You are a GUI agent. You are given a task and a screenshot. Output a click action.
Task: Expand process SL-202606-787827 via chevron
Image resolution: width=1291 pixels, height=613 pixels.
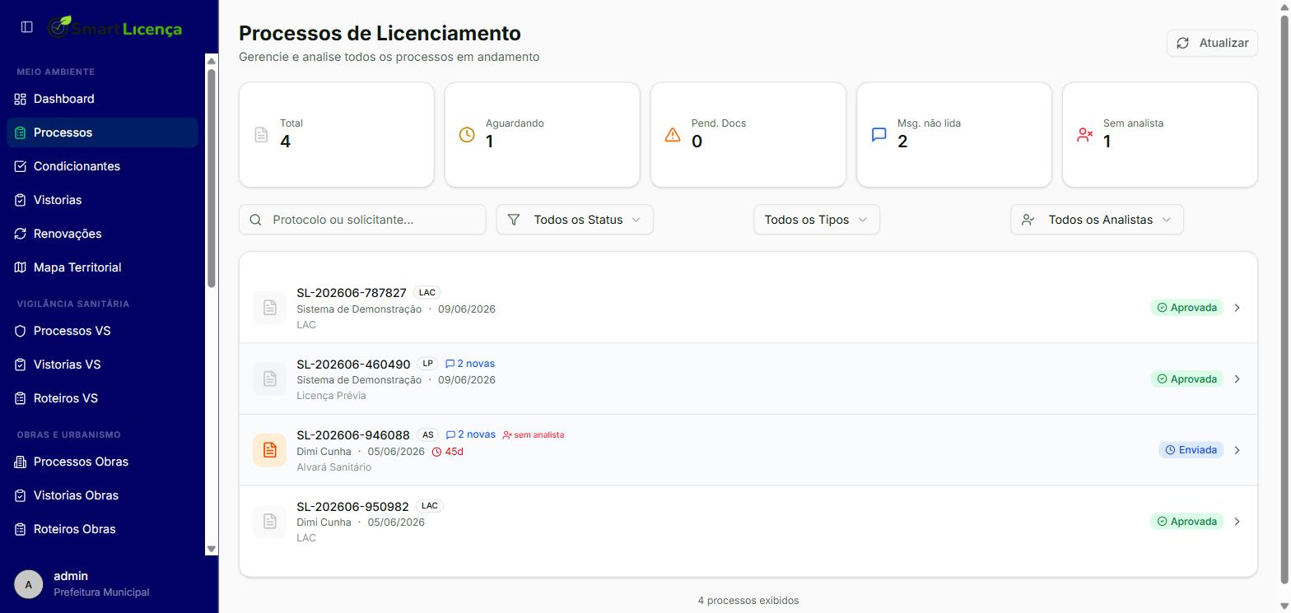tap(1237, 308)
